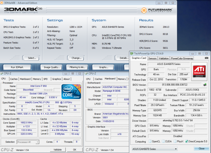Open the Memory tab in right CPU-Z window
The height and width of the screenshot is (153, 211).
(x=122, y=79)
